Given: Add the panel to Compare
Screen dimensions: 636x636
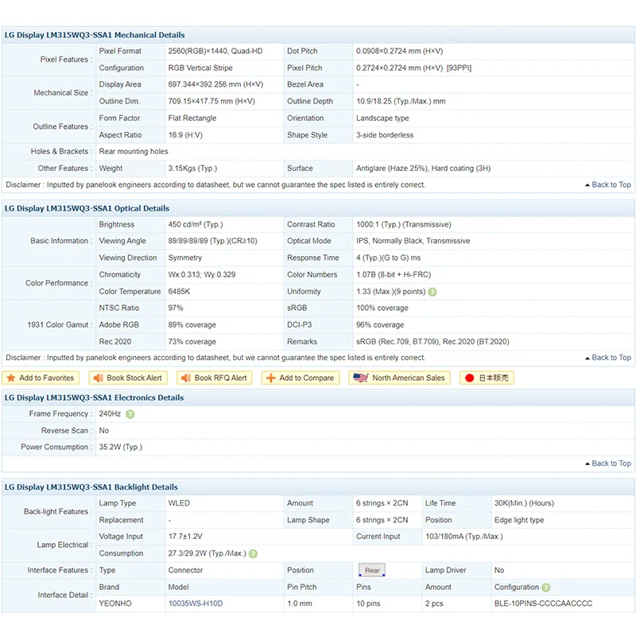Looking at the screenshot, I should tap(301, 378).
